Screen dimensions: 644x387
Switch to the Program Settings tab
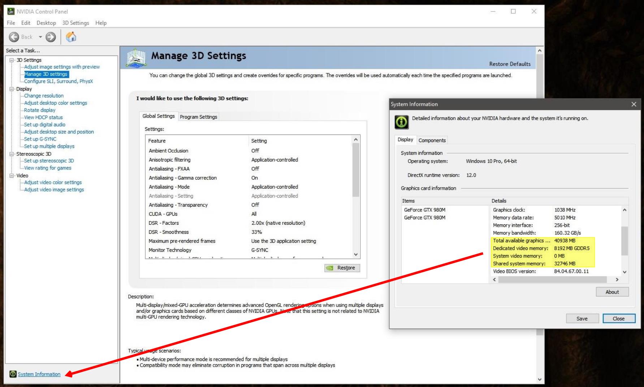pos(198,117)
